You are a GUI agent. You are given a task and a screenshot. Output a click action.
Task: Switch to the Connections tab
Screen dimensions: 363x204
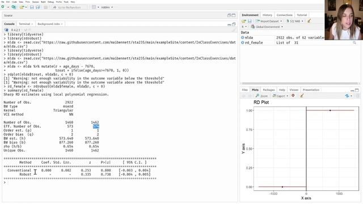285,15
